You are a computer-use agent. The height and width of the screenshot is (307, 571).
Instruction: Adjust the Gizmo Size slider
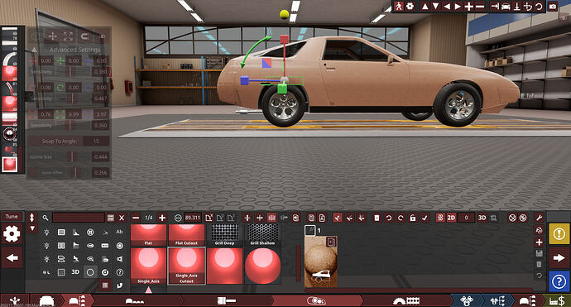[x=72, y=156]
